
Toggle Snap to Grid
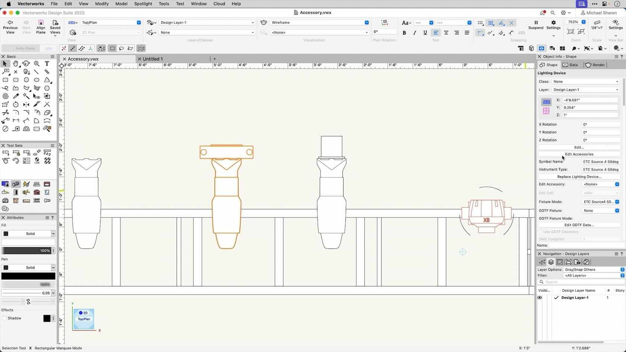point(480,23)
